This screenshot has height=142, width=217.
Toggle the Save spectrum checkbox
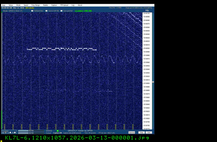(x=61, y=11)
